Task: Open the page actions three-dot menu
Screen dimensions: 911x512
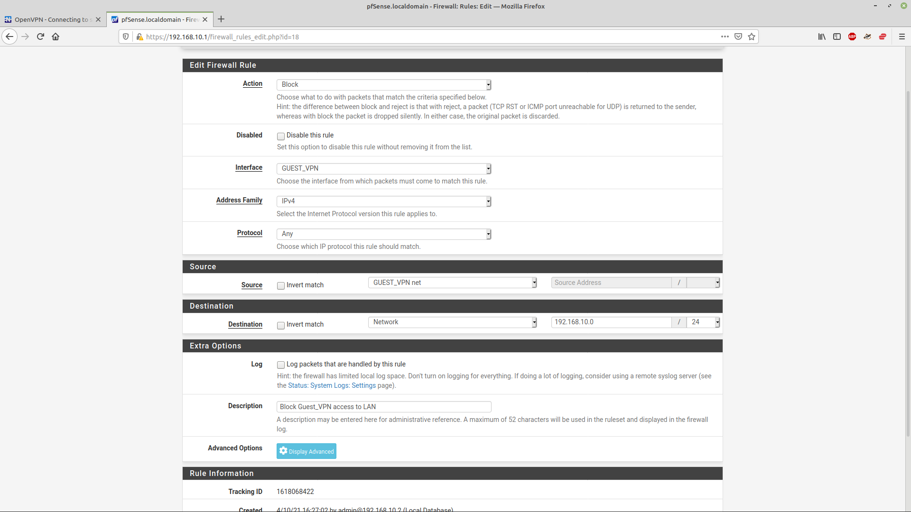Action: tap(725, 37)
